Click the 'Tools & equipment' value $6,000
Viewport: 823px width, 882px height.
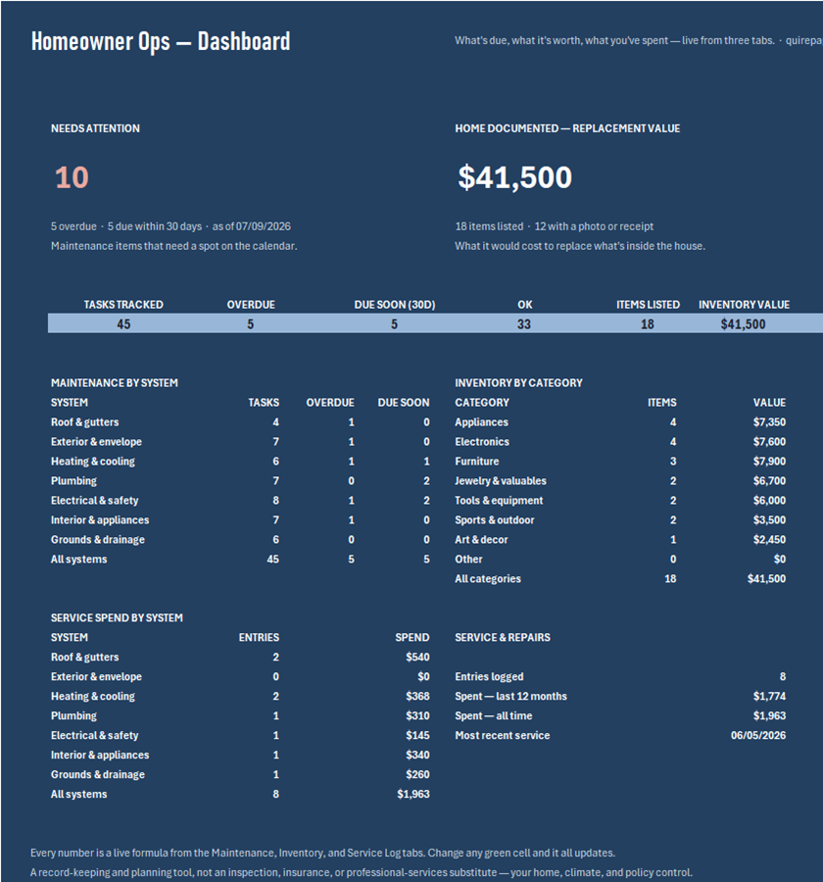769,500
